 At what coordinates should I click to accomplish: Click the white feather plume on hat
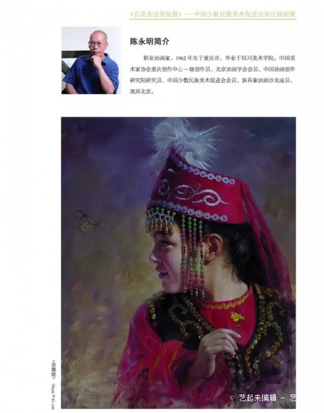(x=184, y=141)
